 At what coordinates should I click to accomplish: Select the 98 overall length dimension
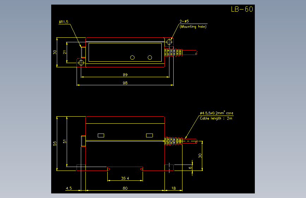[125, 83]
